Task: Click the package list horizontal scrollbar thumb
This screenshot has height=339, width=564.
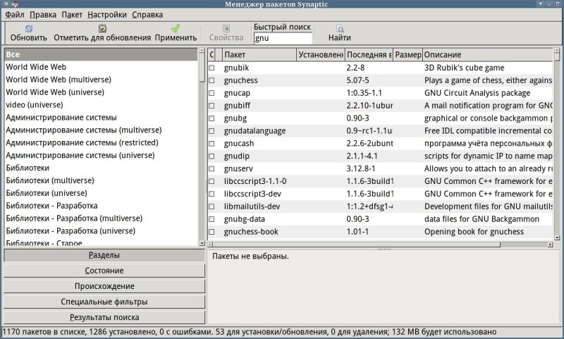Action: pos(357,245)
